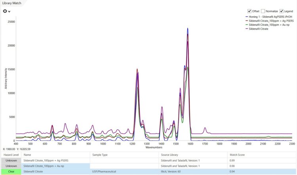Select the Sildenafil Citrate_100ppm + Au np table row
This screenshot has width=297, height=175.
coord(149,166)
